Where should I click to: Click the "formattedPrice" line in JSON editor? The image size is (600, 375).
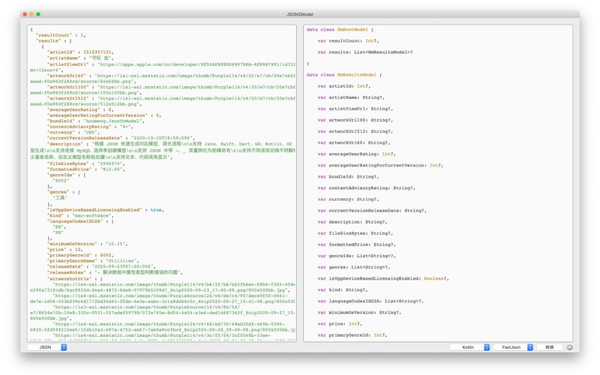(85, 169)
